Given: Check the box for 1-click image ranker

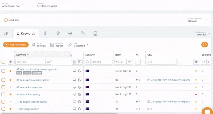Looking at the screenshot, I should coord(3,109).
